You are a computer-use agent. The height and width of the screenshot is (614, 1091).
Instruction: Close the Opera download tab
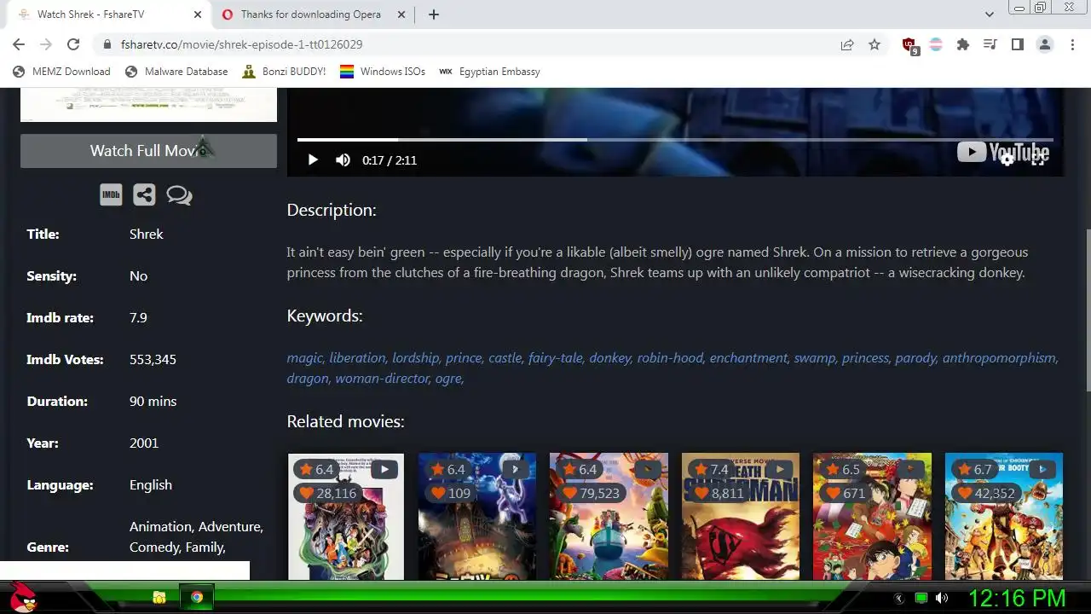400,14
